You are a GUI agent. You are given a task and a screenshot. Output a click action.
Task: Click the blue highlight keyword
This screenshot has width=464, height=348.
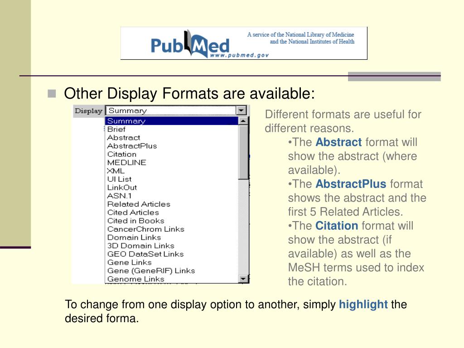(x=363, y=304)
